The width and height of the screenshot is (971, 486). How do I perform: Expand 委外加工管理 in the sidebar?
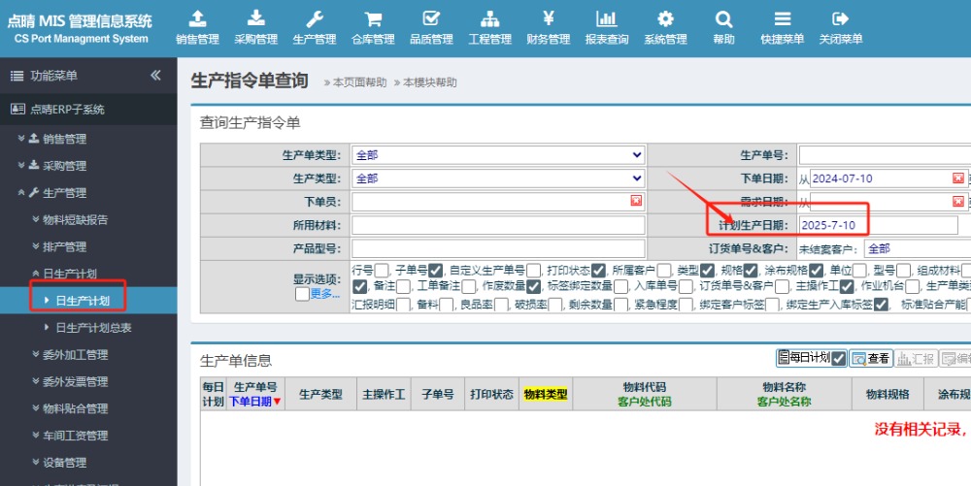tap(75, 355)
